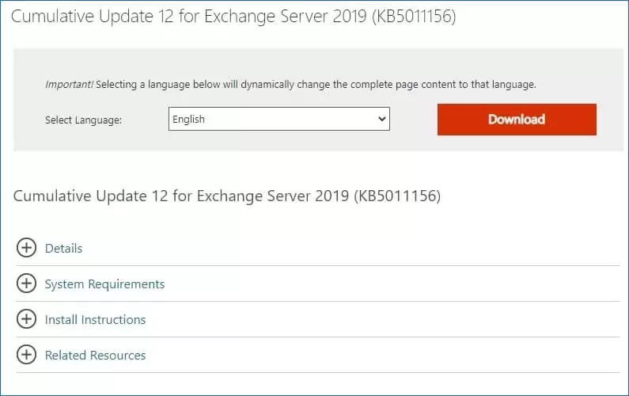Click the plus icon beside Install Instructions
The height and width of the screenshot is (396, 629).
point(27,319)
